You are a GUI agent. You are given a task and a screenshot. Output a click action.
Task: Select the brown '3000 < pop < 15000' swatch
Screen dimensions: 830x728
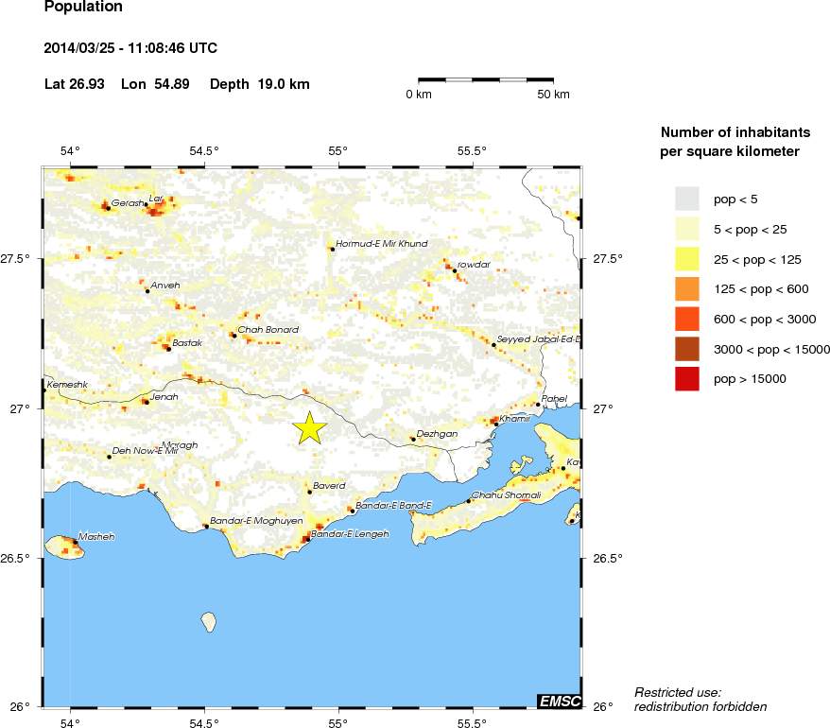click(687, 350)
